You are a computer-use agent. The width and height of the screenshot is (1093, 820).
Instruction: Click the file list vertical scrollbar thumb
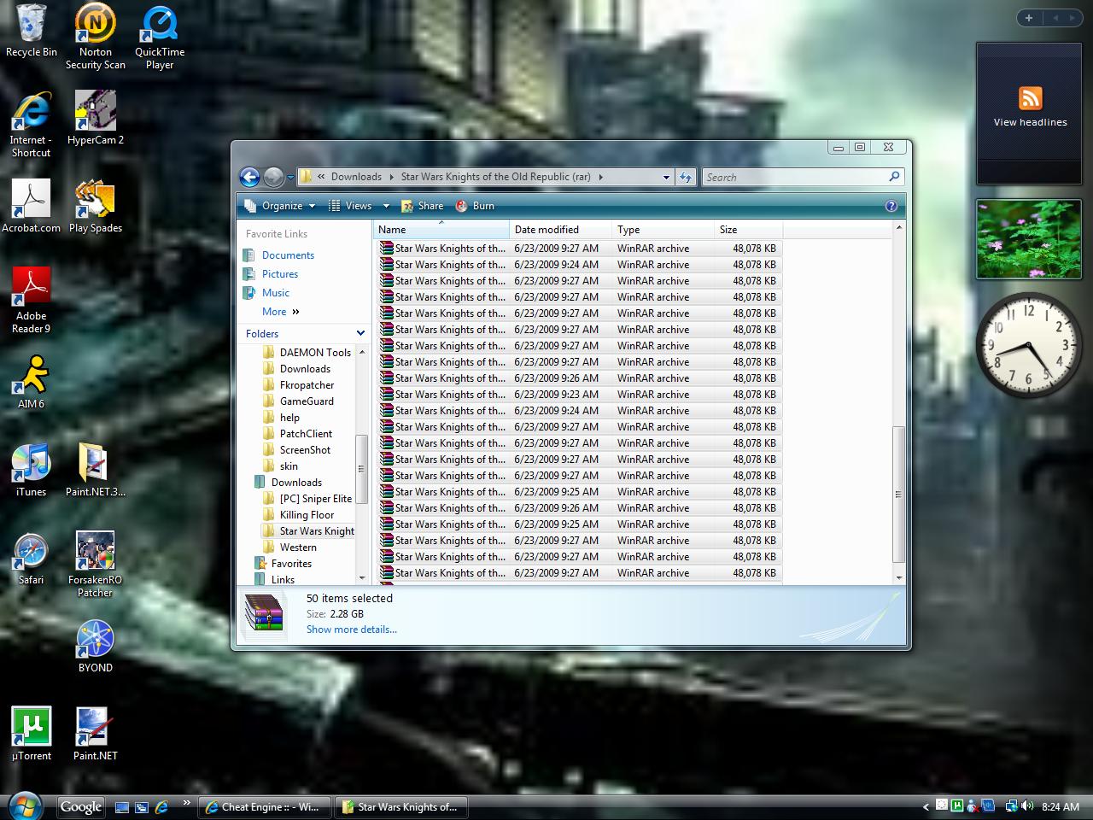point(898,494)
